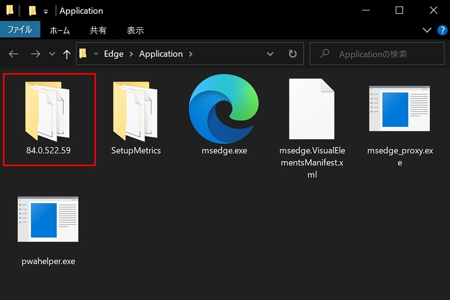Click the Edge breadcrumb in address bar

(114, 54)
